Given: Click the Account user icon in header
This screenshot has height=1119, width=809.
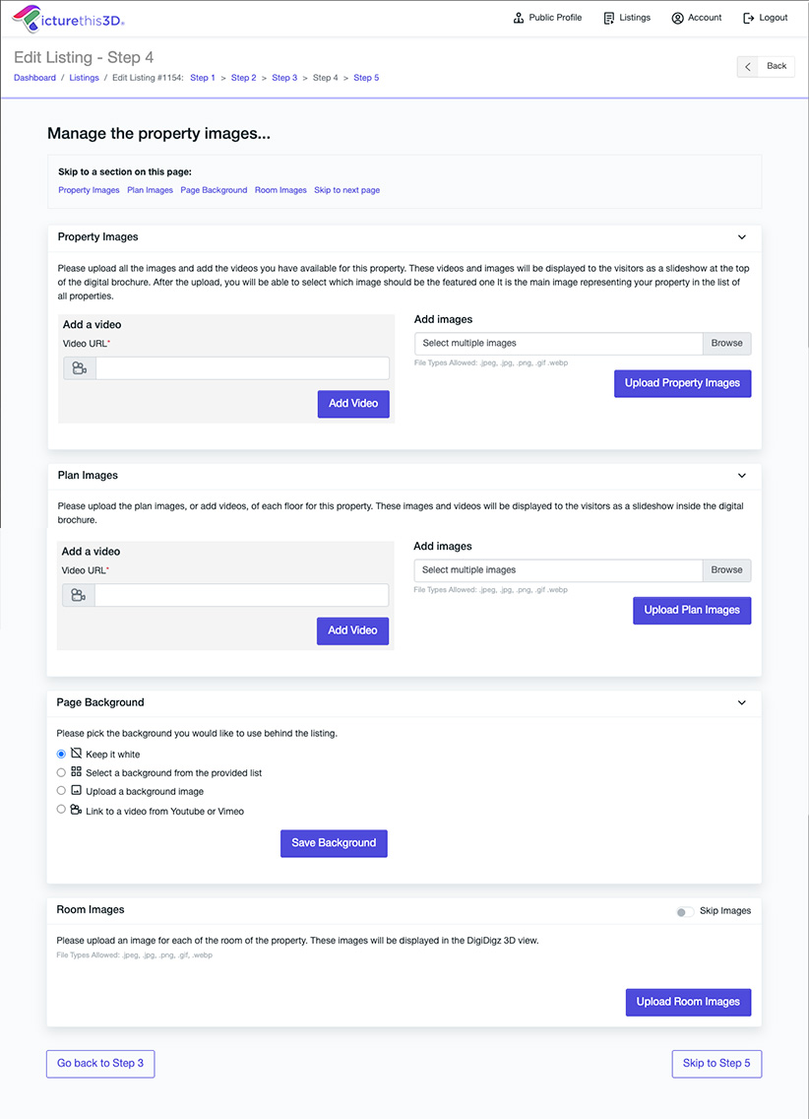Looking at the screenshot, I should [x=677, y=18].
